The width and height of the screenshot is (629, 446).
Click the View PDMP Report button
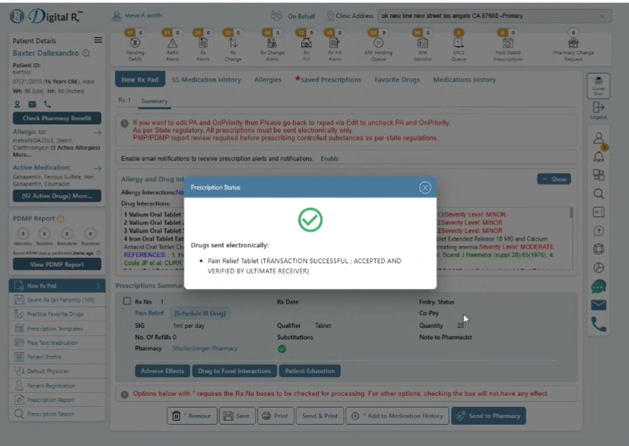(x=57, y=264)
